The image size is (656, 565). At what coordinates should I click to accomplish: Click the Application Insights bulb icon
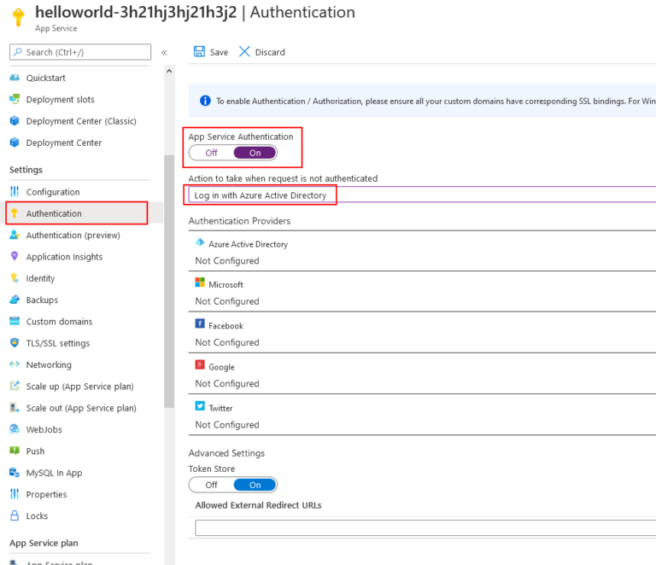tap(15, 256)
